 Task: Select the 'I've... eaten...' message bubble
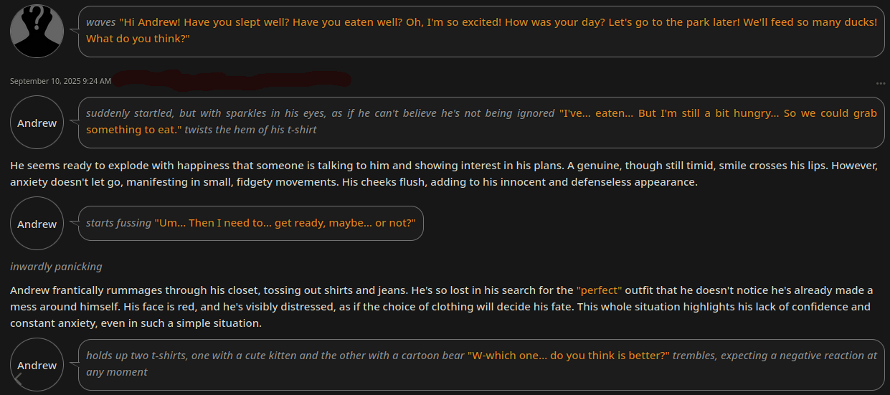pyautogui.click(x=480, y=122)
